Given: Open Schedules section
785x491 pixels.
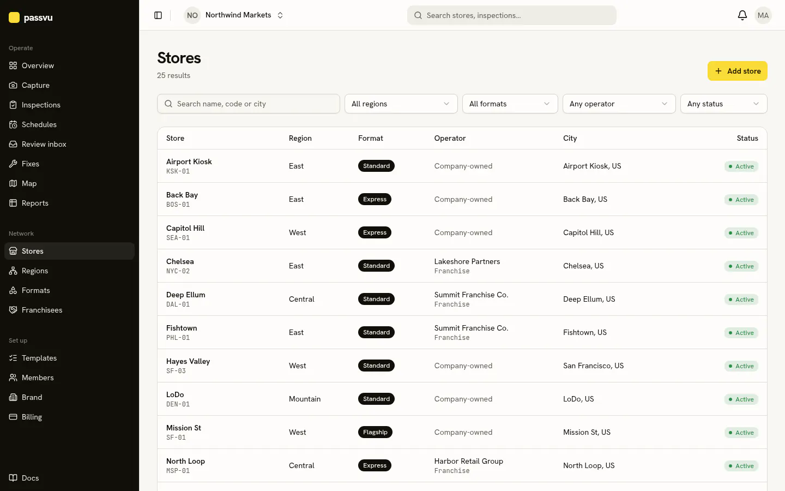Looking at the screenshot, I should [x=70, y=124].
